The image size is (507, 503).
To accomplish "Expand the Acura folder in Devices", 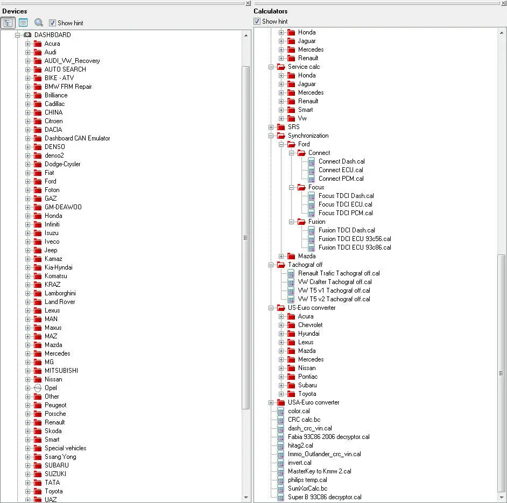I will pyautogui.click(x=27, y=44).
